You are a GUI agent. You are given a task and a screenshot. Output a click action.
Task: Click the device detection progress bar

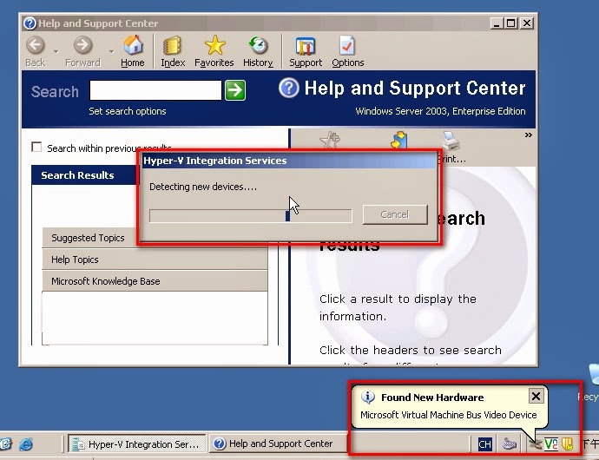(x=251, y=215)
